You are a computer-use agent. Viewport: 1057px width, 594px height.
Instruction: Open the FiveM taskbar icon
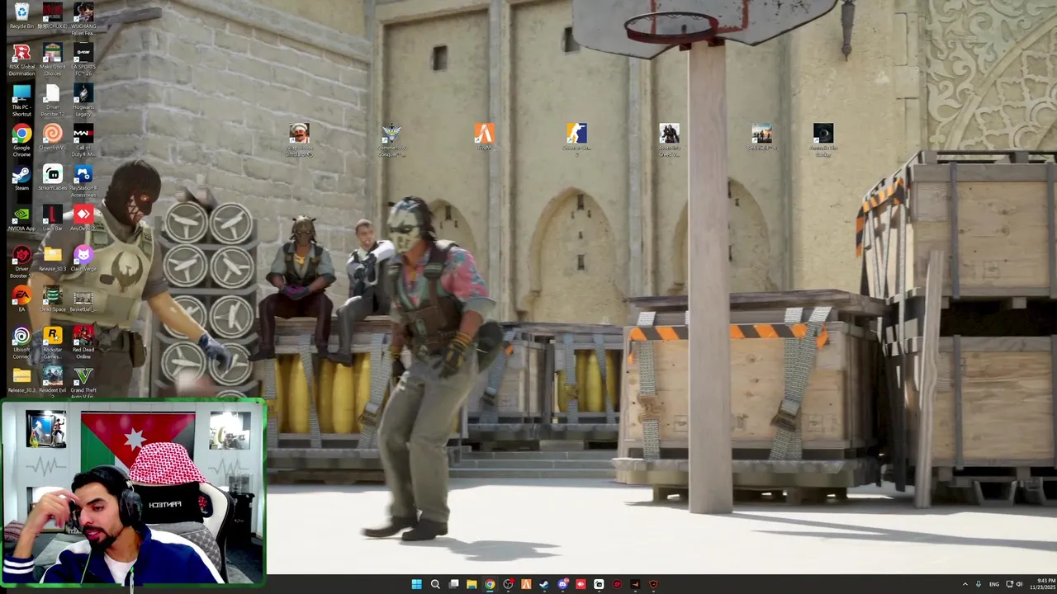pyautogui.click(x=526, y=584)
